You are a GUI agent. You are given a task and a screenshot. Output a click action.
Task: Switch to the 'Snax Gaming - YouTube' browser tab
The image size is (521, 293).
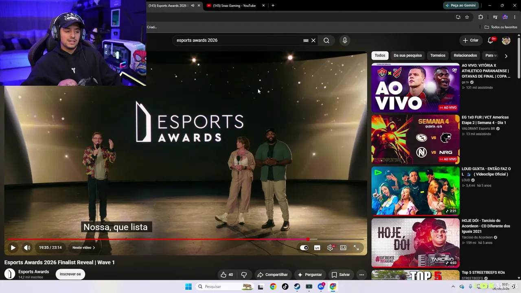(234, 5)
